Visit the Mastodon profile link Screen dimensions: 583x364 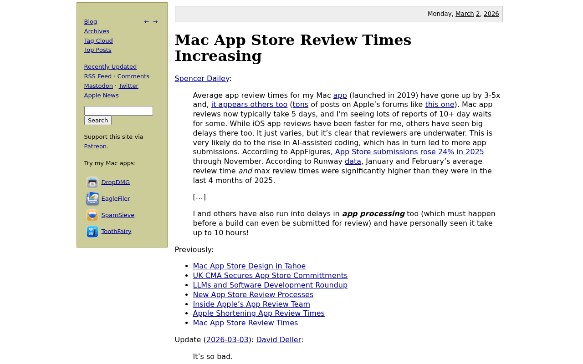click(98, 86)
